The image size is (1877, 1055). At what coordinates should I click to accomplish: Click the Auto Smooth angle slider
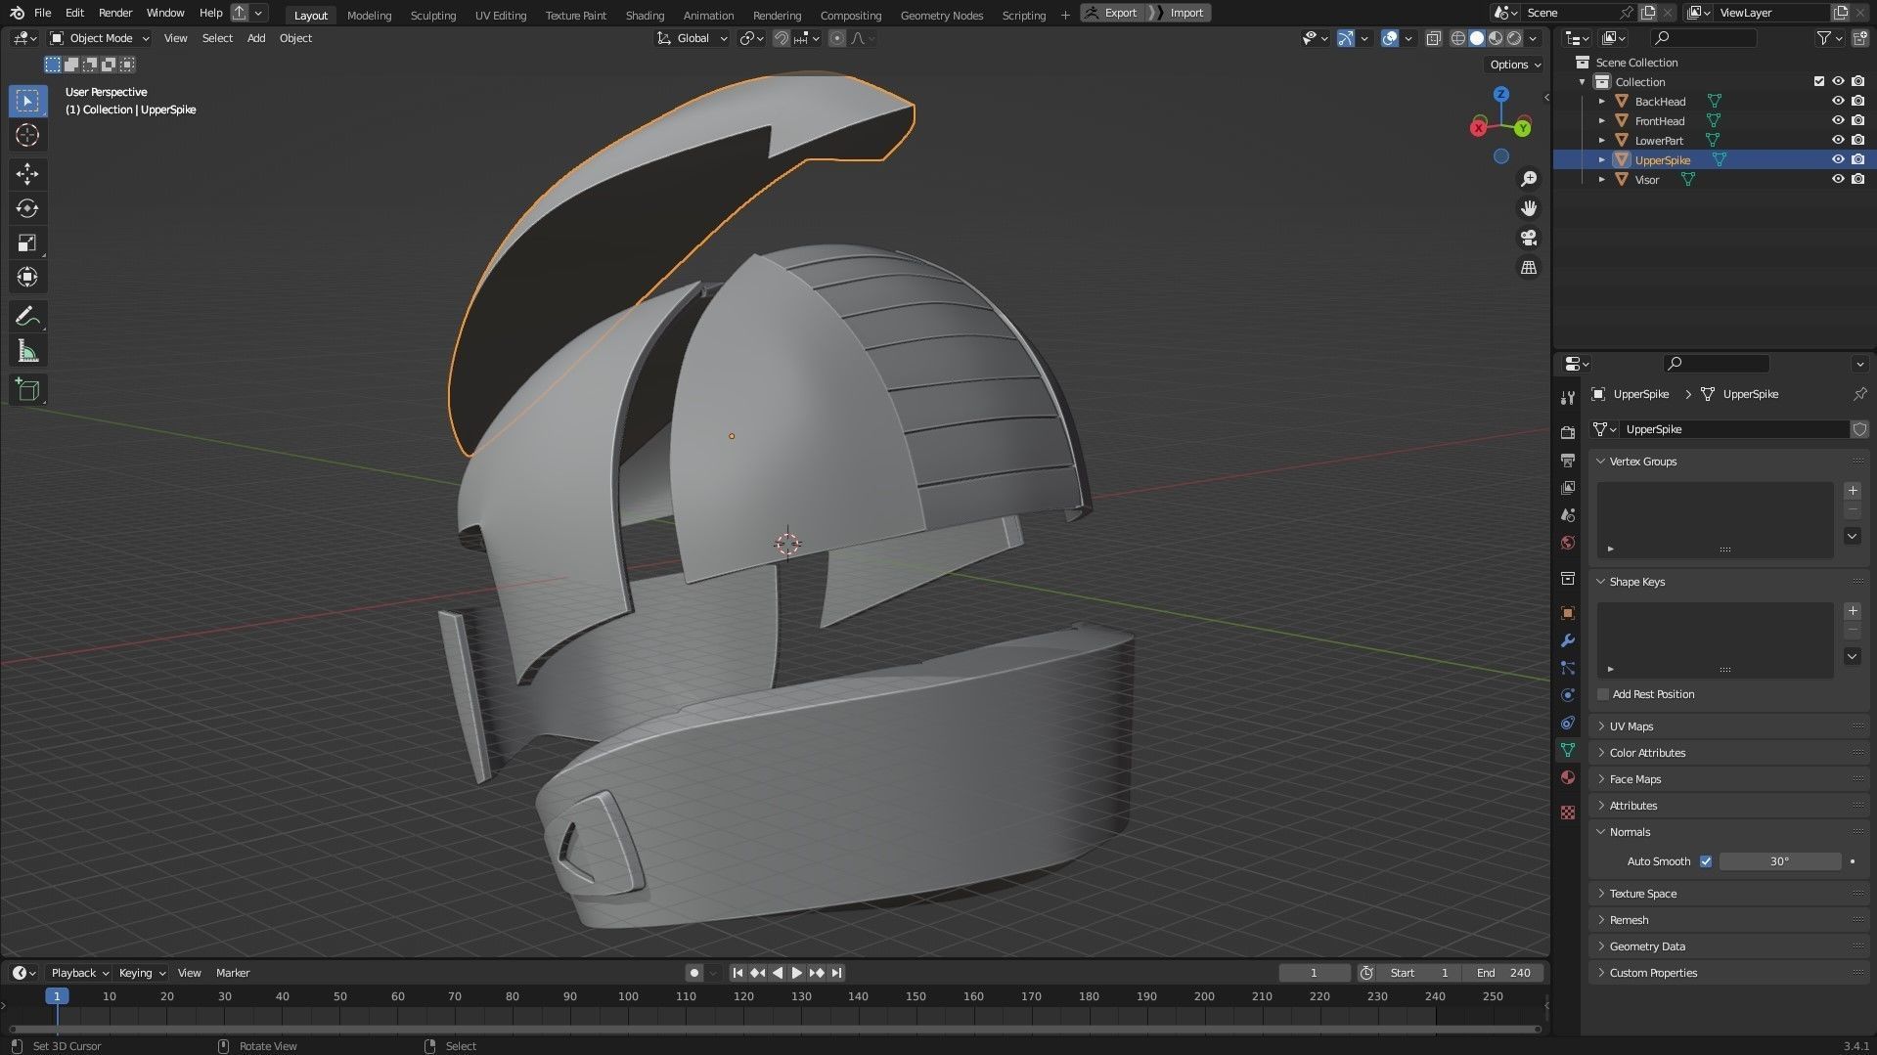[x=1778, y=861]
